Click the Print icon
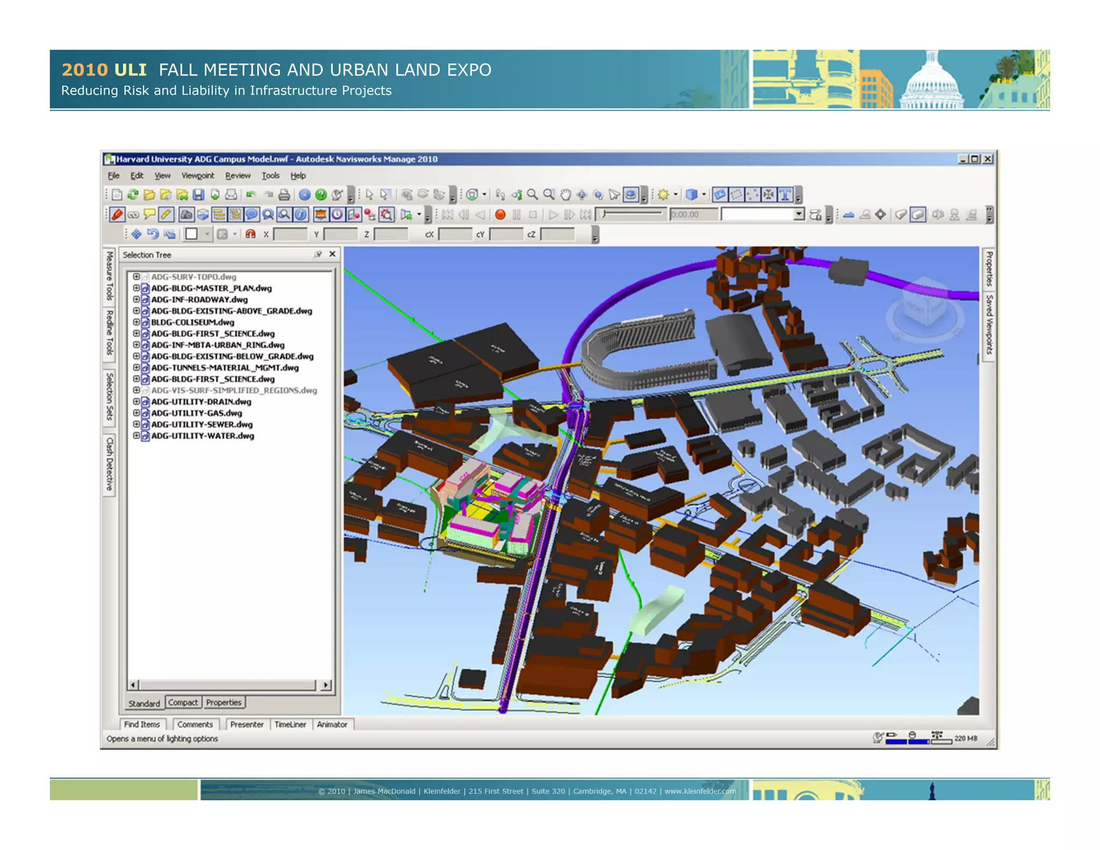The height and width of the screenshot is (850, 1100). [284, 195]
